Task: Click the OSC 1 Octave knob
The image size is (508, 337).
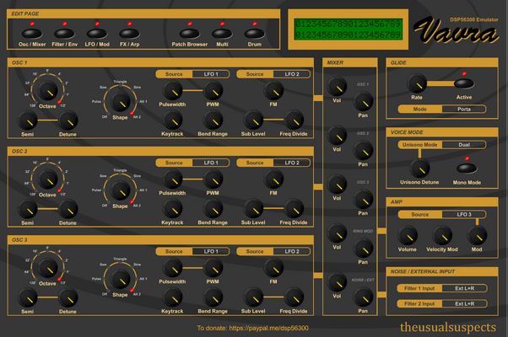Action: 48,90
